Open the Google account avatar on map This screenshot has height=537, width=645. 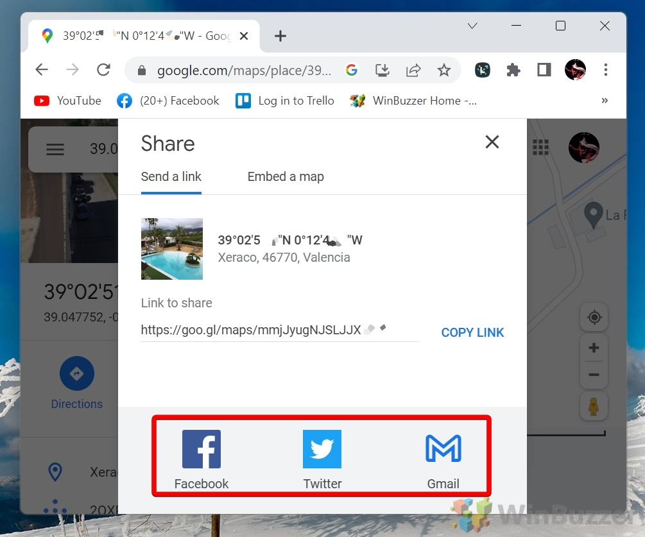tap(583, 148)
